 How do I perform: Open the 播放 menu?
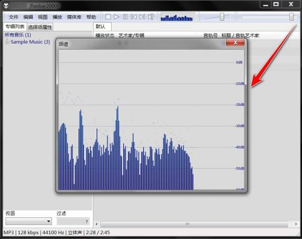(x=57, y=17)
